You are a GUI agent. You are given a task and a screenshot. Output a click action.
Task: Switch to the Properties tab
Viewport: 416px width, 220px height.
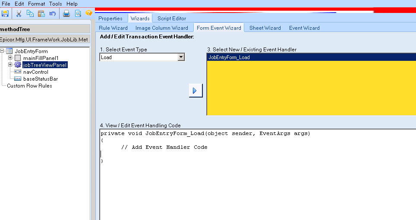110,18
